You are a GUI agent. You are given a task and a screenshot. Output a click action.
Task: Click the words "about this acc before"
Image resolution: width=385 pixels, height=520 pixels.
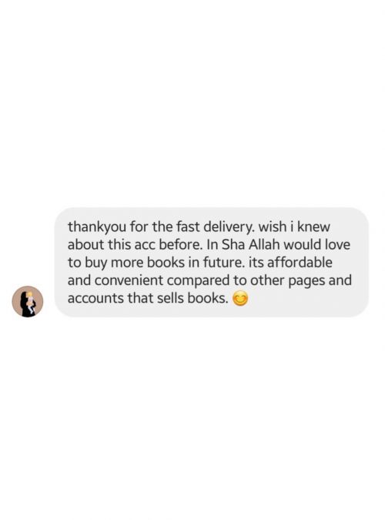pyautogui.click(x=135, y=245)
